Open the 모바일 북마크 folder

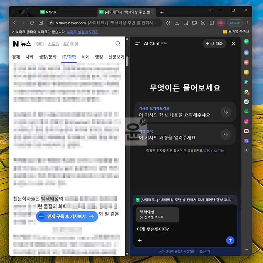tap(236, 31)
